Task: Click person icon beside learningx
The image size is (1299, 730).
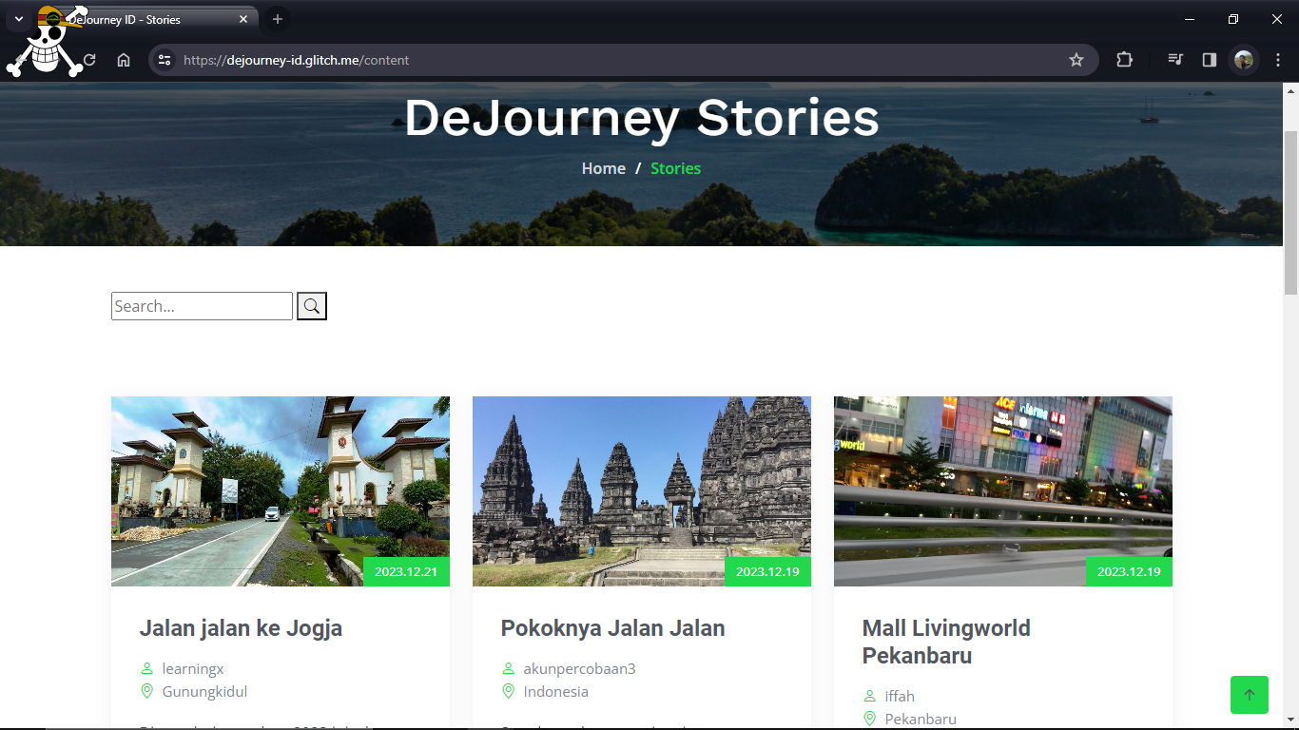Action: (x=147, y=669)
